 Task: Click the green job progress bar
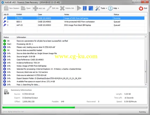[x=75, y=107]
